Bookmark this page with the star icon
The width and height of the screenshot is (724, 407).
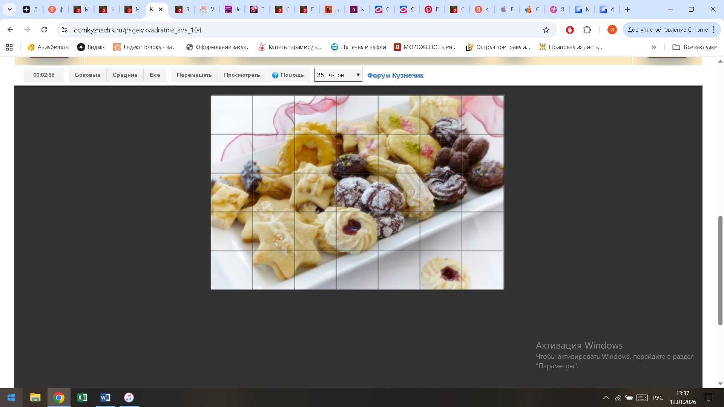pos(546,30)
